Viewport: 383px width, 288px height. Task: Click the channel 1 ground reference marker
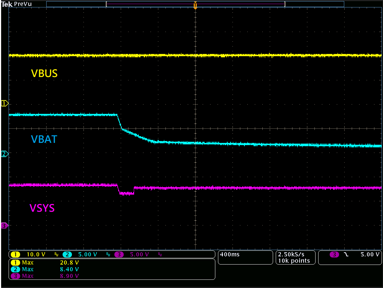(4, 103)
